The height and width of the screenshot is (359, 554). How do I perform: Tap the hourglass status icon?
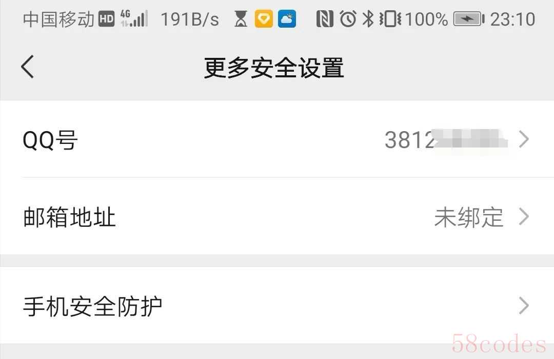241,18
